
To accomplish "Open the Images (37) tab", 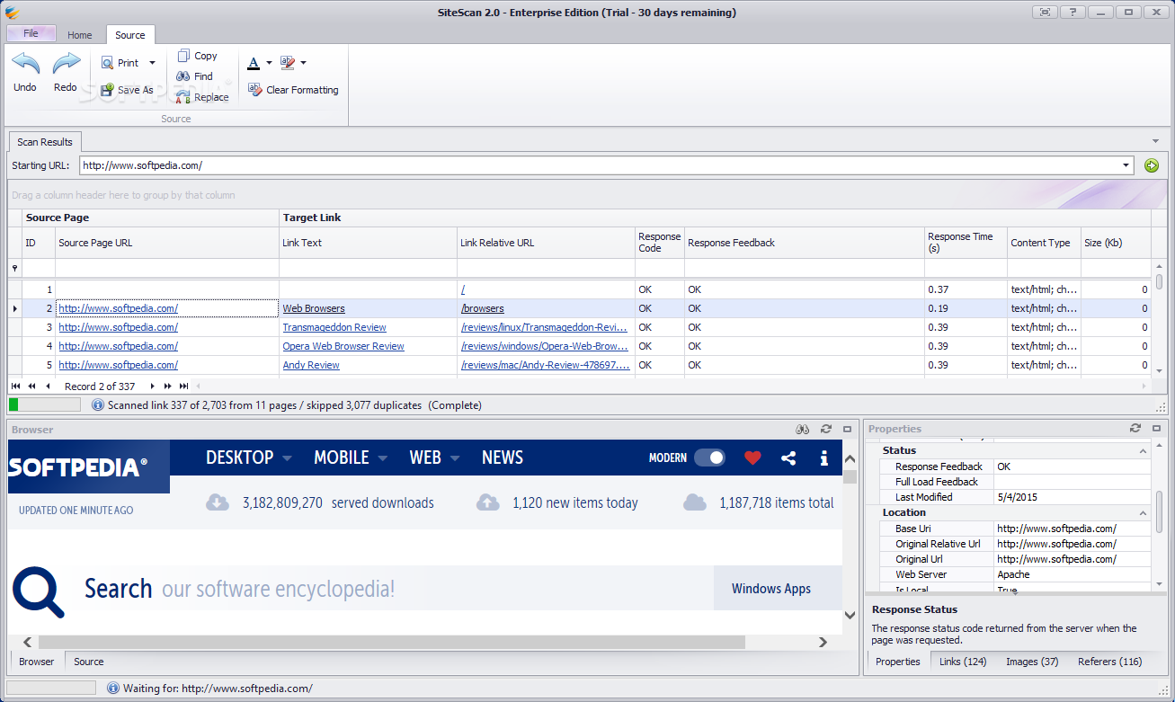I will (x=1032, y=662).
